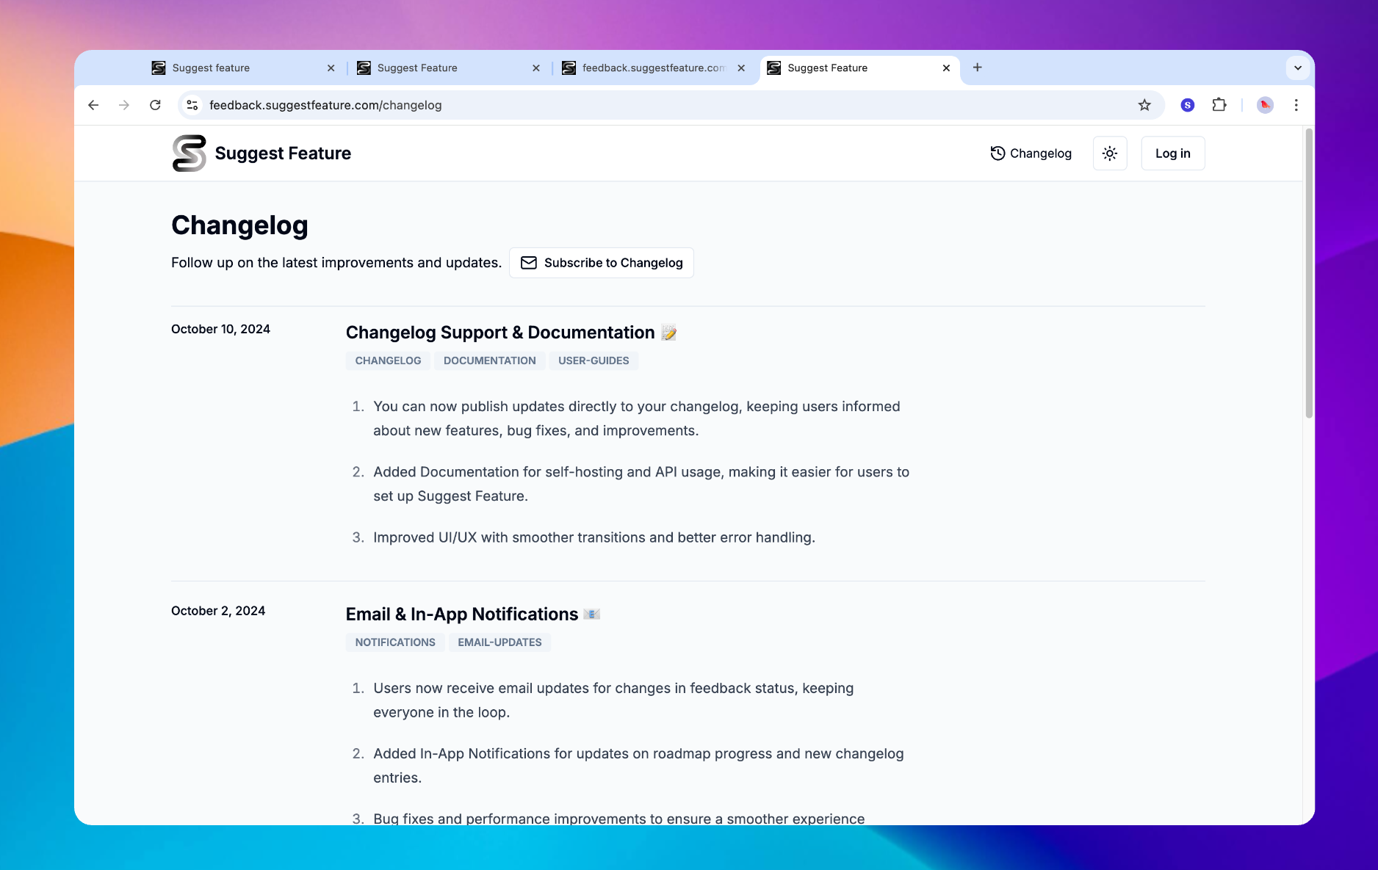
Task: Click the NOTIFICATIONS tag
Action: coord(395,642)
